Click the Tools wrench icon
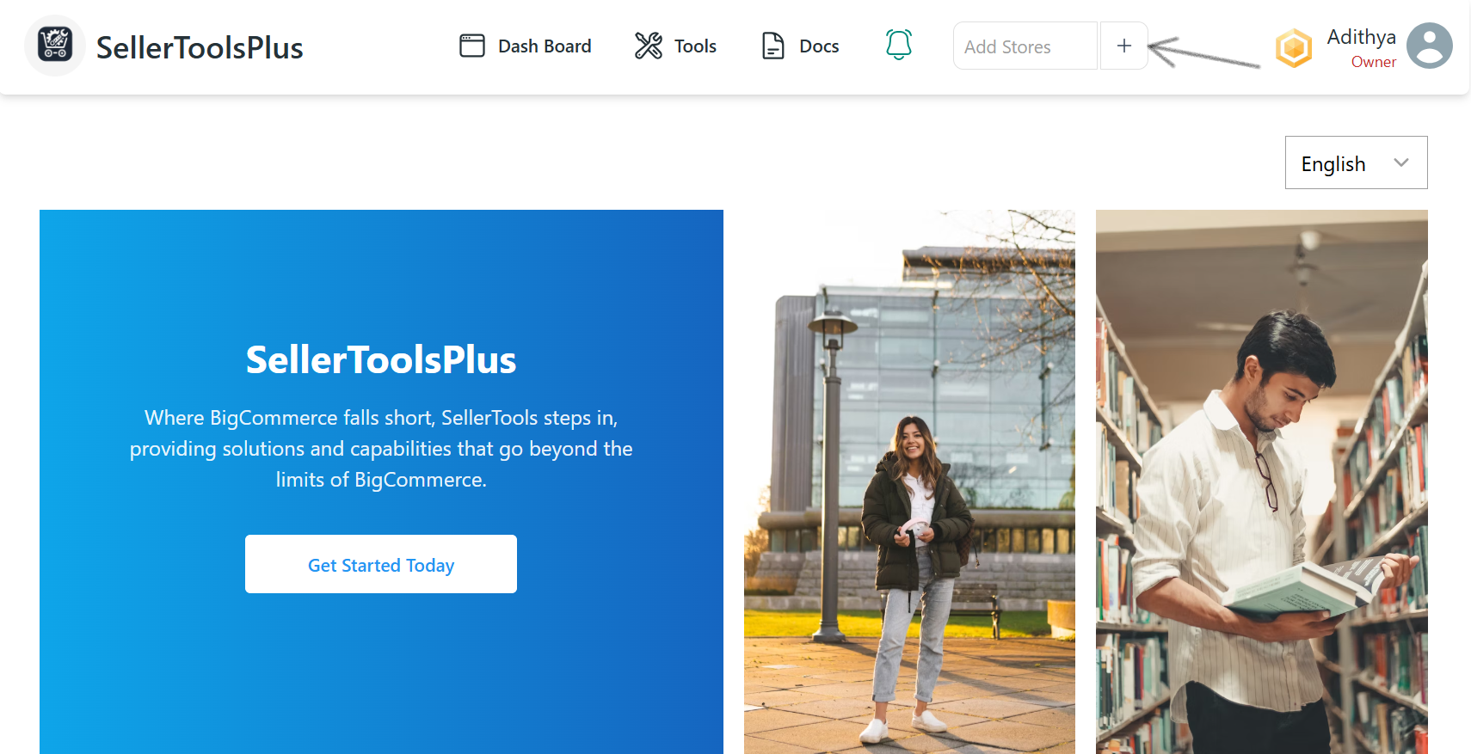This screenshot has height=754, width=1471. click(649, 46)
